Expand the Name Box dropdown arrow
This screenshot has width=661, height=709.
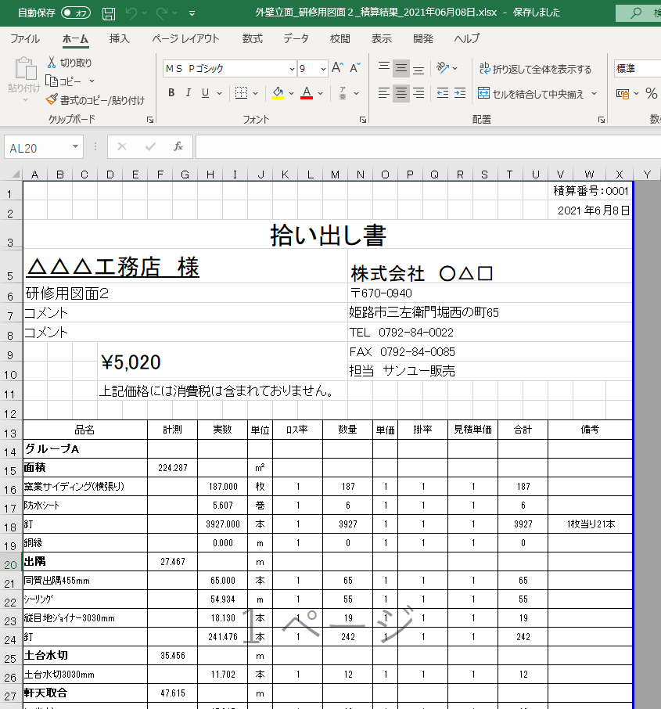(76, 146)
